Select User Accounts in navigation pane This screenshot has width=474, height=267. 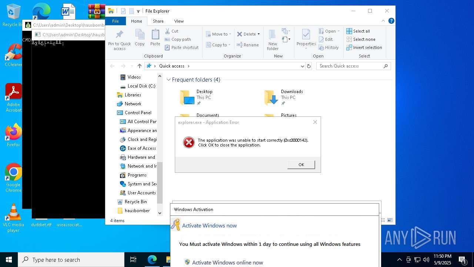click(x=138, y=193)
